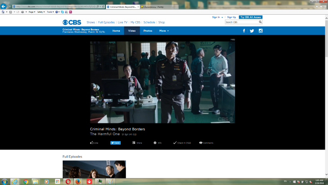Open Google Chrome from taskbar
Viewport: 328px width, 185px height.
[26, 182]
